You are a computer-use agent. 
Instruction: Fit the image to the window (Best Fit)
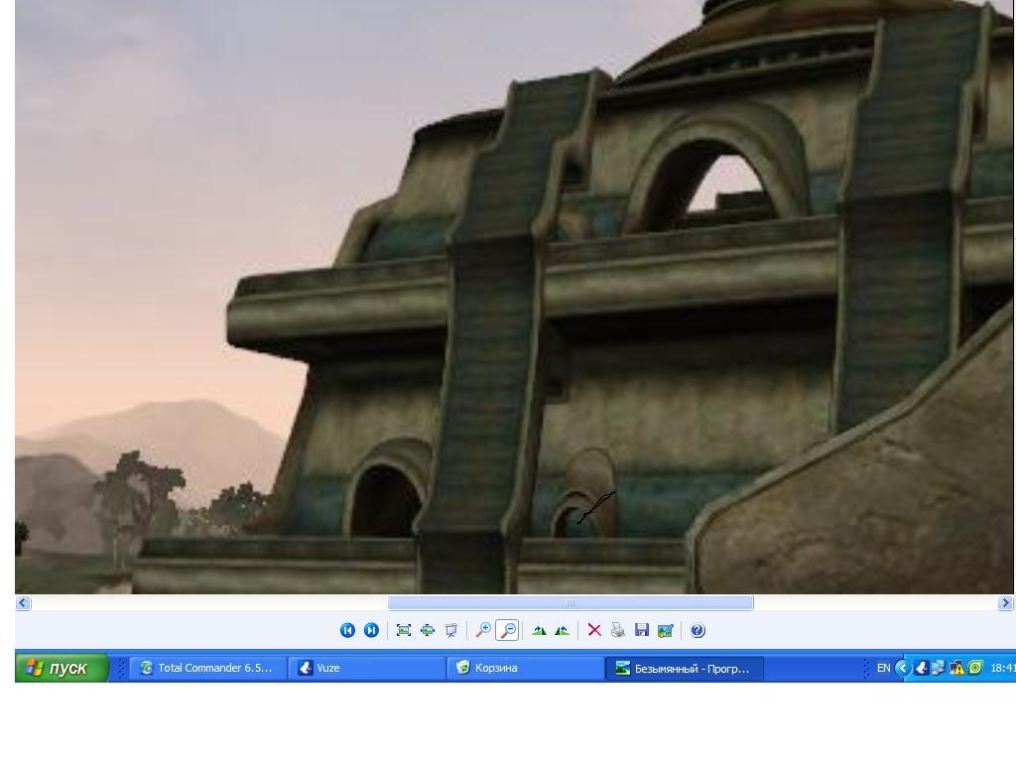point(404,630)
